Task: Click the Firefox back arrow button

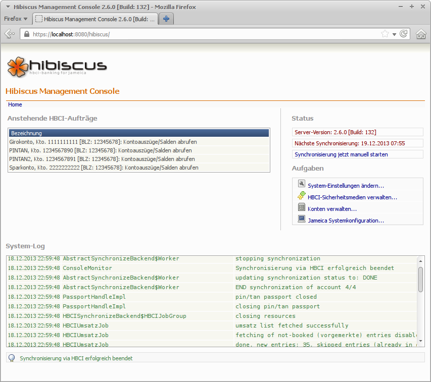Action: tap(10, 34)
